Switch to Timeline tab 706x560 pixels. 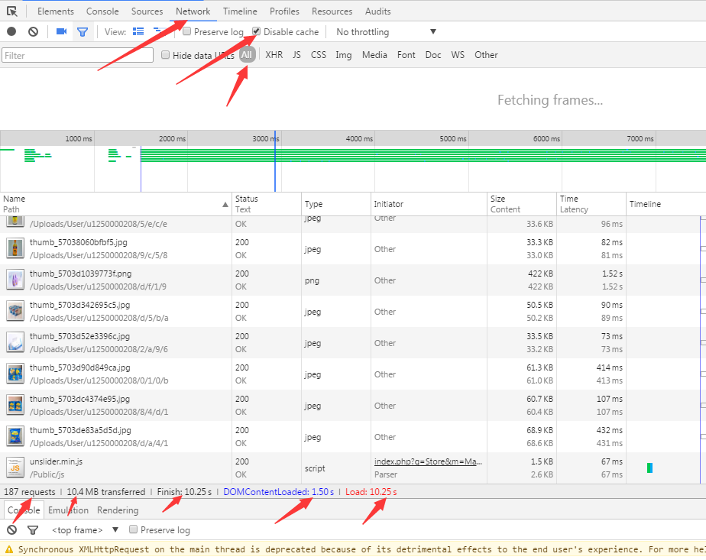[240, 11]
